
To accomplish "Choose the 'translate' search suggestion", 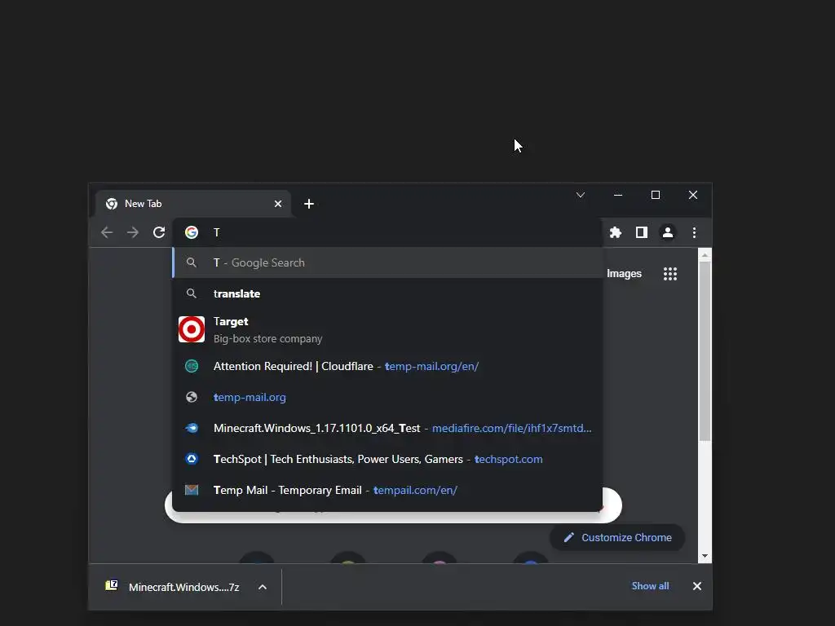I will pos(388,293).
